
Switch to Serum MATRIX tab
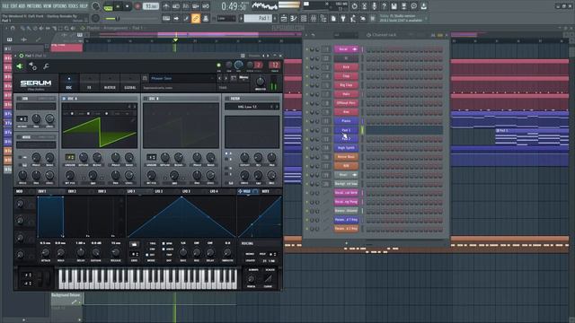coord(110,83)
